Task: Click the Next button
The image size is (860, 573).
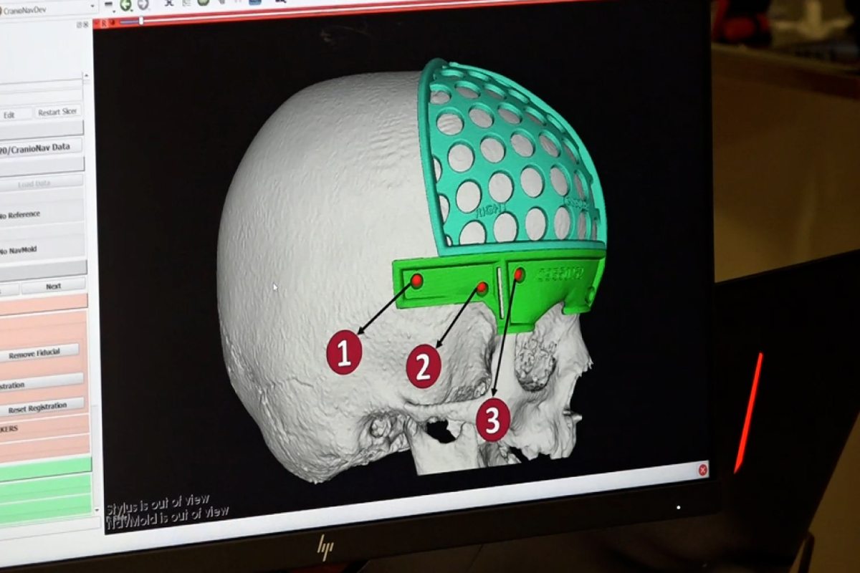Action: (x=53, y=286)
